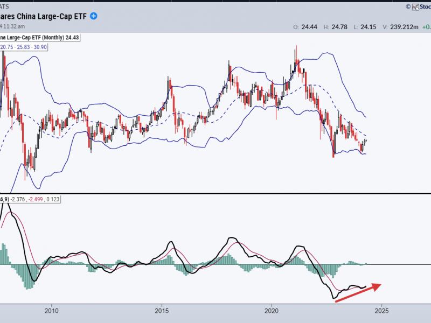
Task: Click the Large-Cap ETF (Monthly) 24.43 legend
Action: pos(39,37)
